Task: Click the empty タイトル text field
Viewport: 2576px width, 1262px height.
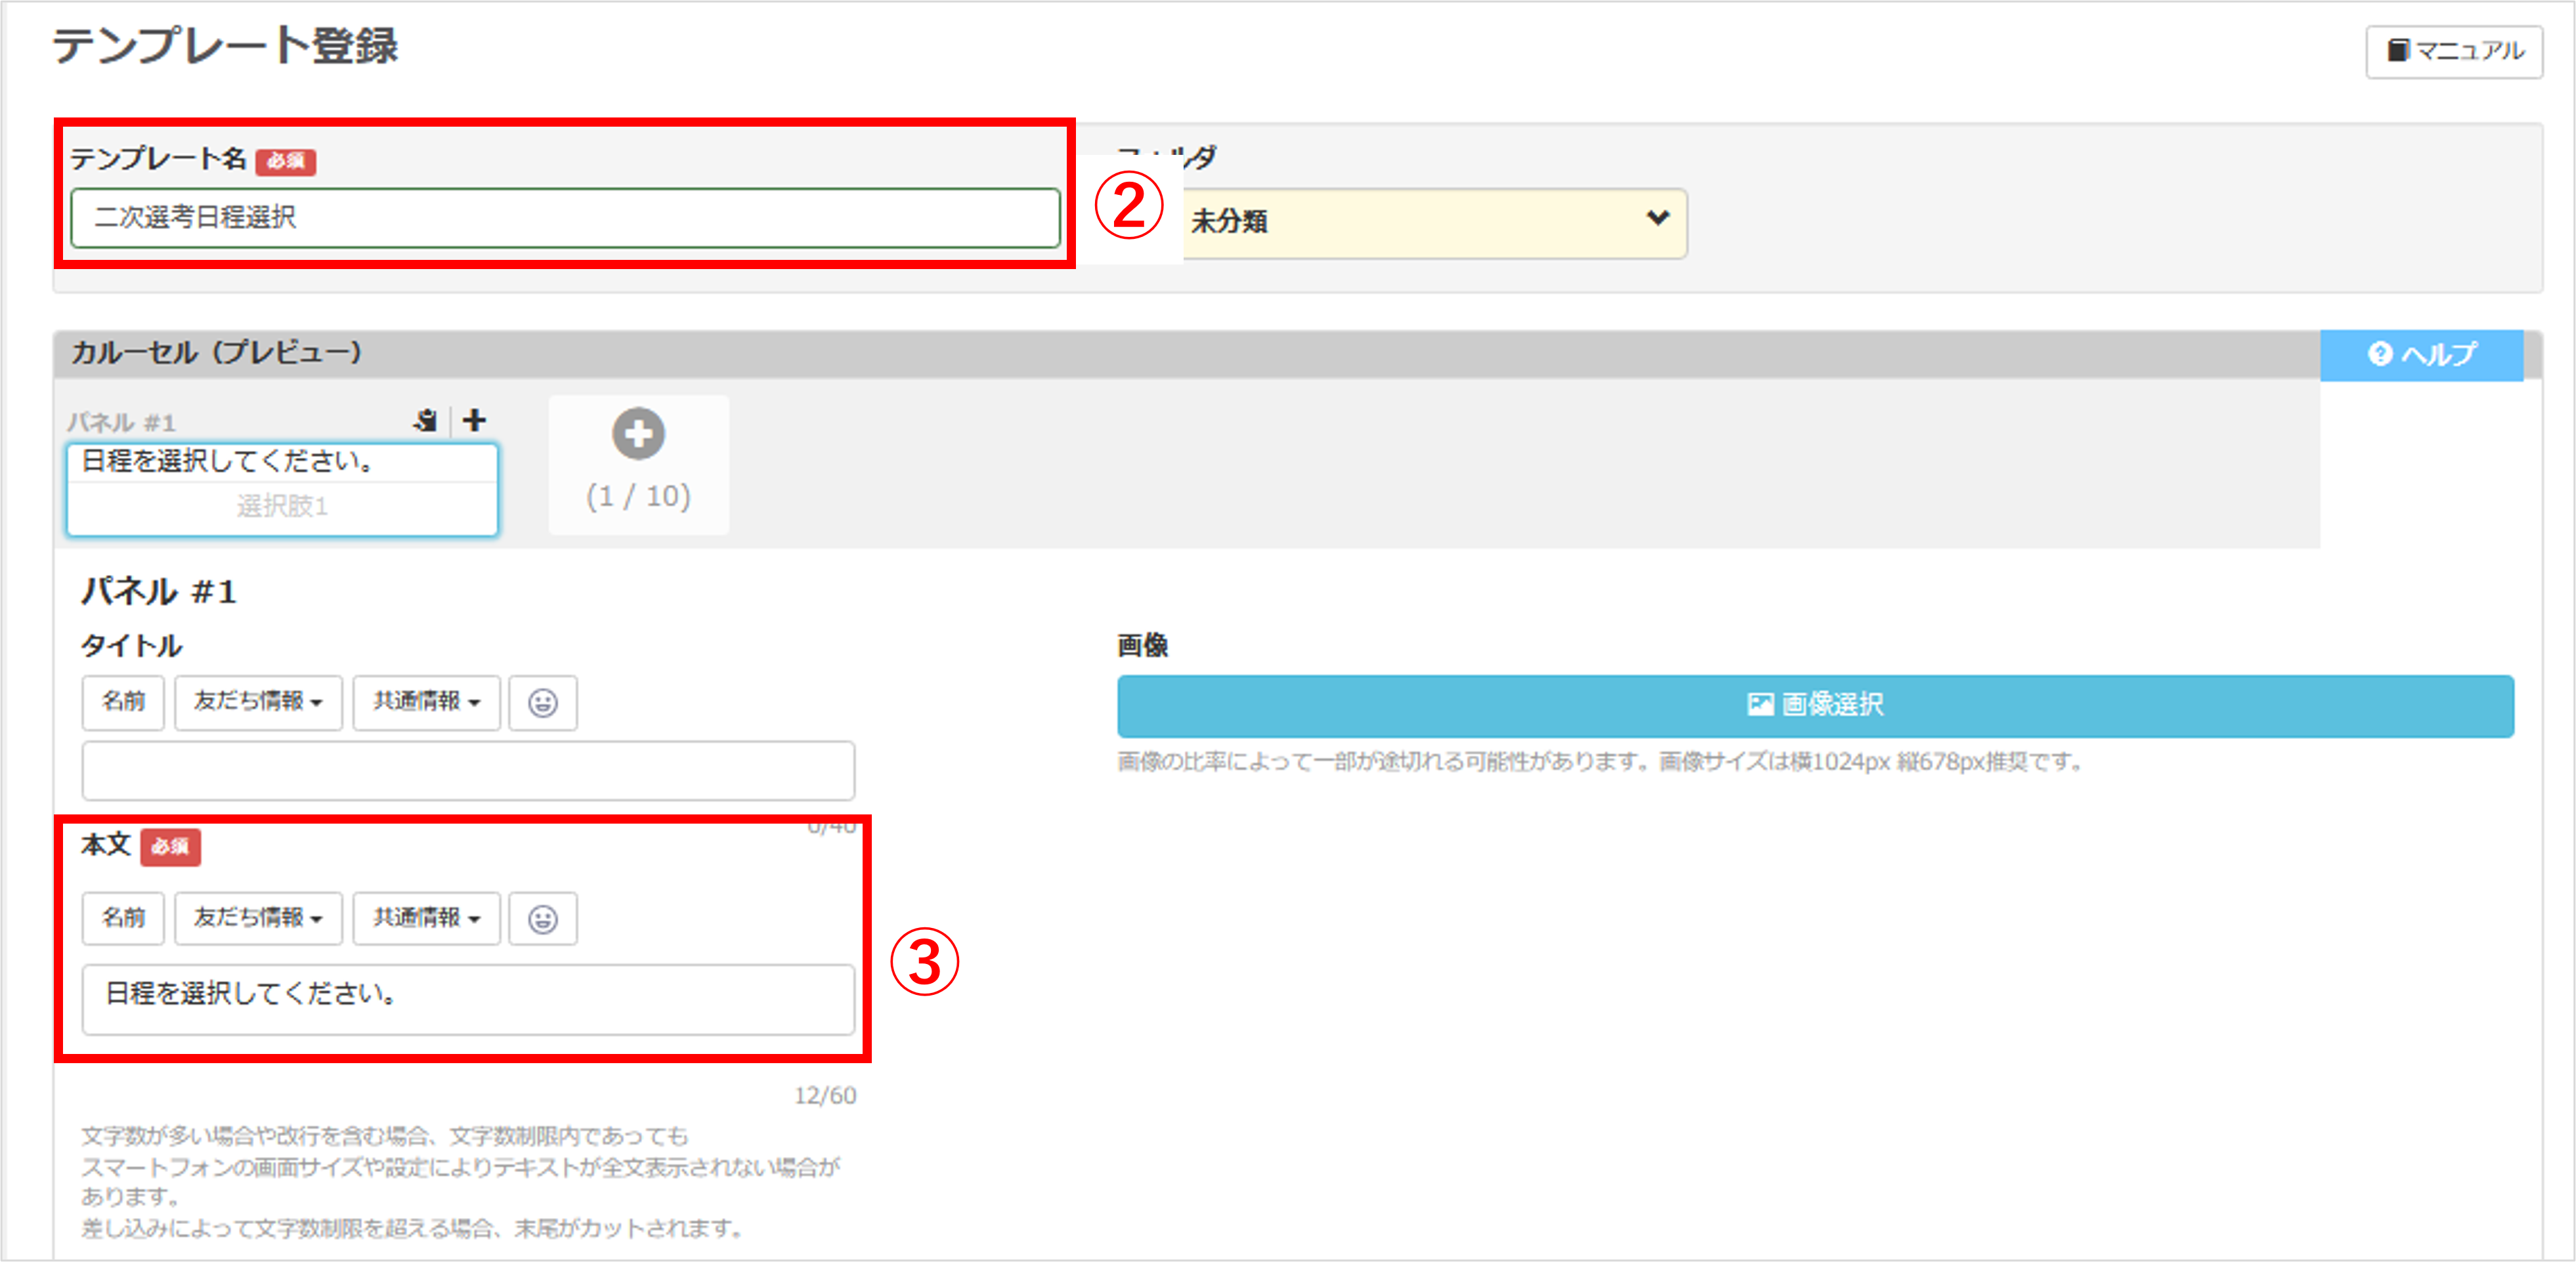Action: (x=468, y=770)
